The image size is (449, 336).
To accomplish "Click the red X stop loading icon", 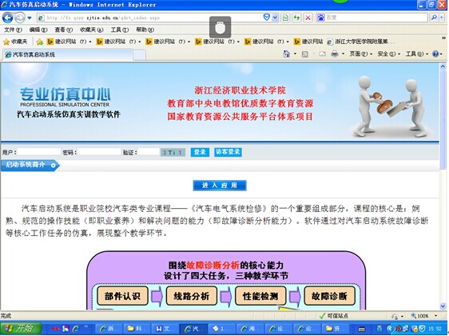I will click(308, 18).
